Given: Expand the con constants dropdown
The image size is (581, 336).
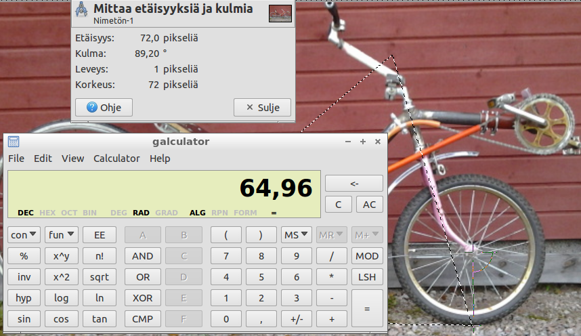Looking at the screenshot, I should [24, 235].
